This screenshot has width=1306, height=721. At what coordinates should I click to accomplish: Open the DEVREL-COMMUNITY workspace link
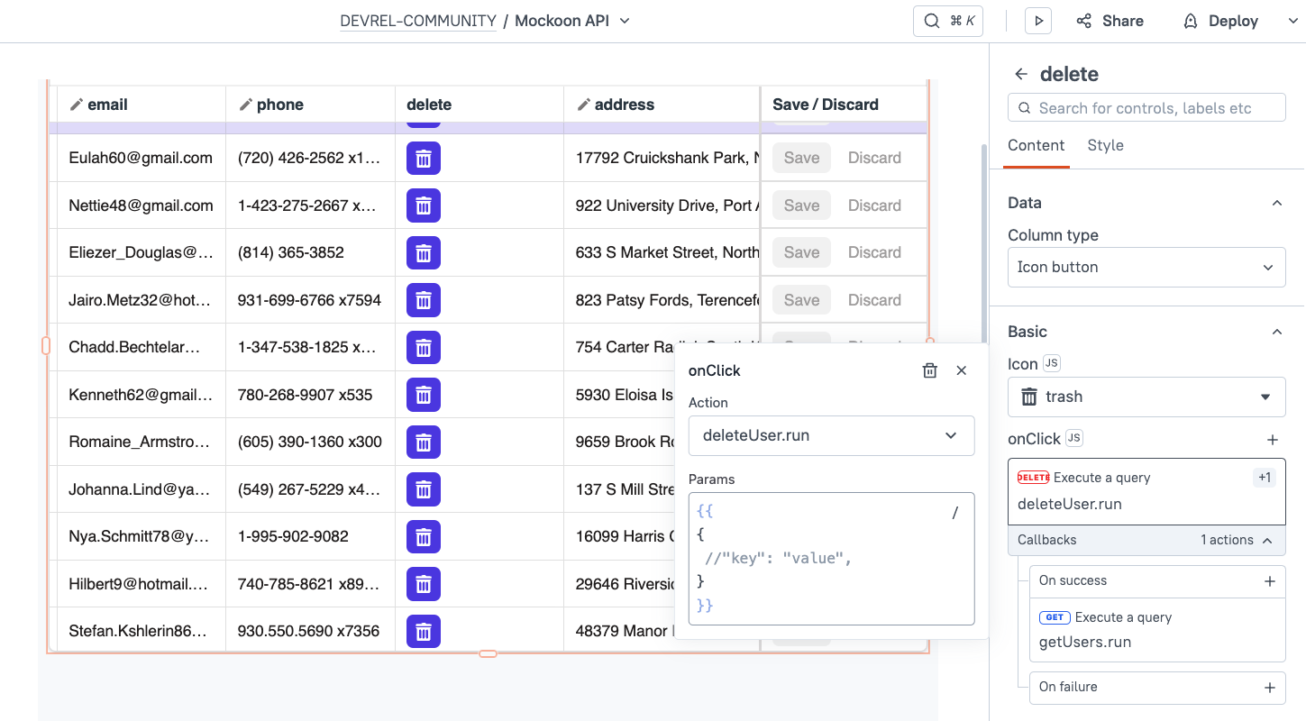coord(418,21)
